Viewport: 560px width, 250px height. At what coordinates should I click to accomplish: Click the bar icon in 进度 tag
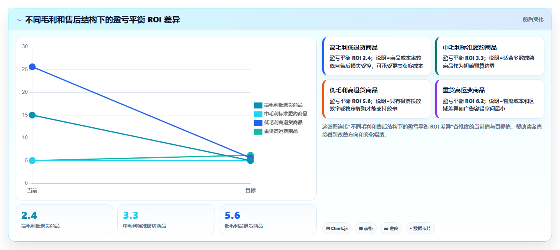point(386,229)
